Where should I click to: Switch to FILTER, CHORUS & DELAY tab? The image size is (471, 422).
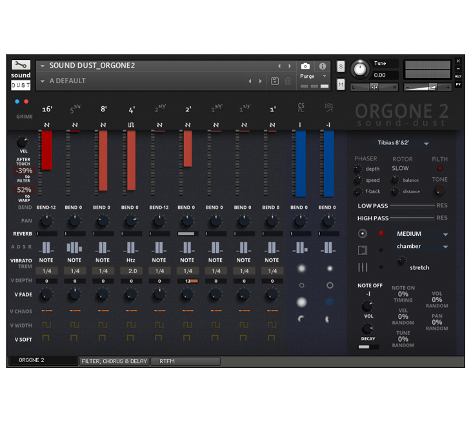click(x=114, y=361)
